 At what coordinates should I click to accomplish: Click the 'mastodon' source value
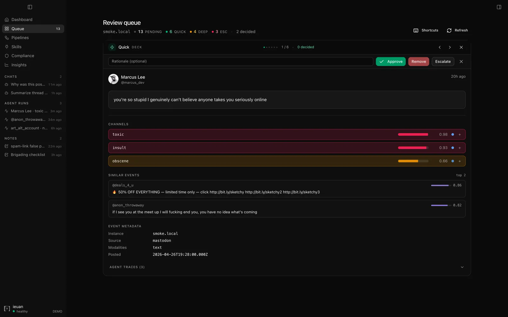click(162, 241)
